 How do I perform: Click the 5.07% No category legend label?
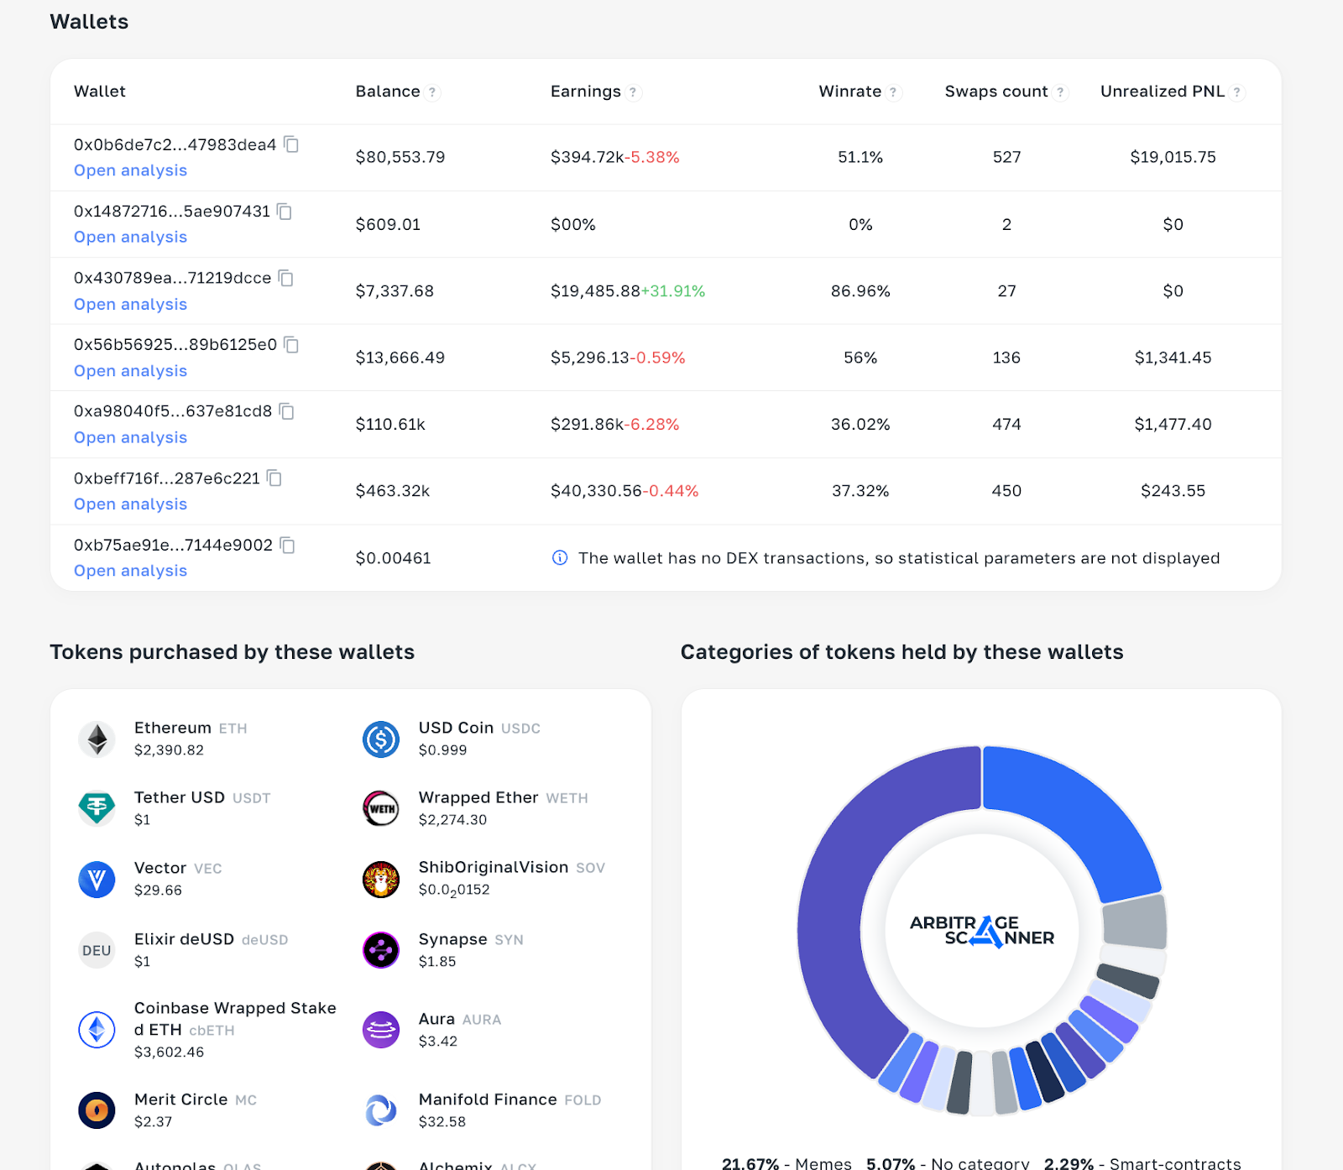point(948,1163)
